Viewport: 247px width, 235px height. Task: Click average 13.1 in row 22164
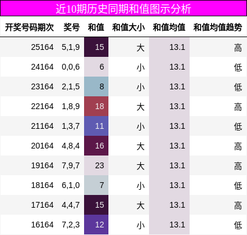pos(177,106)
